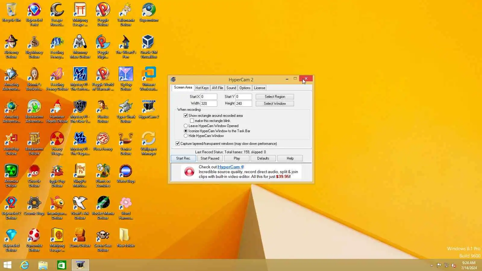The height and width of the screenshot is (271, 482).
Task: Enable make this rectangle blink checkbox
Action: click(192, 121)
